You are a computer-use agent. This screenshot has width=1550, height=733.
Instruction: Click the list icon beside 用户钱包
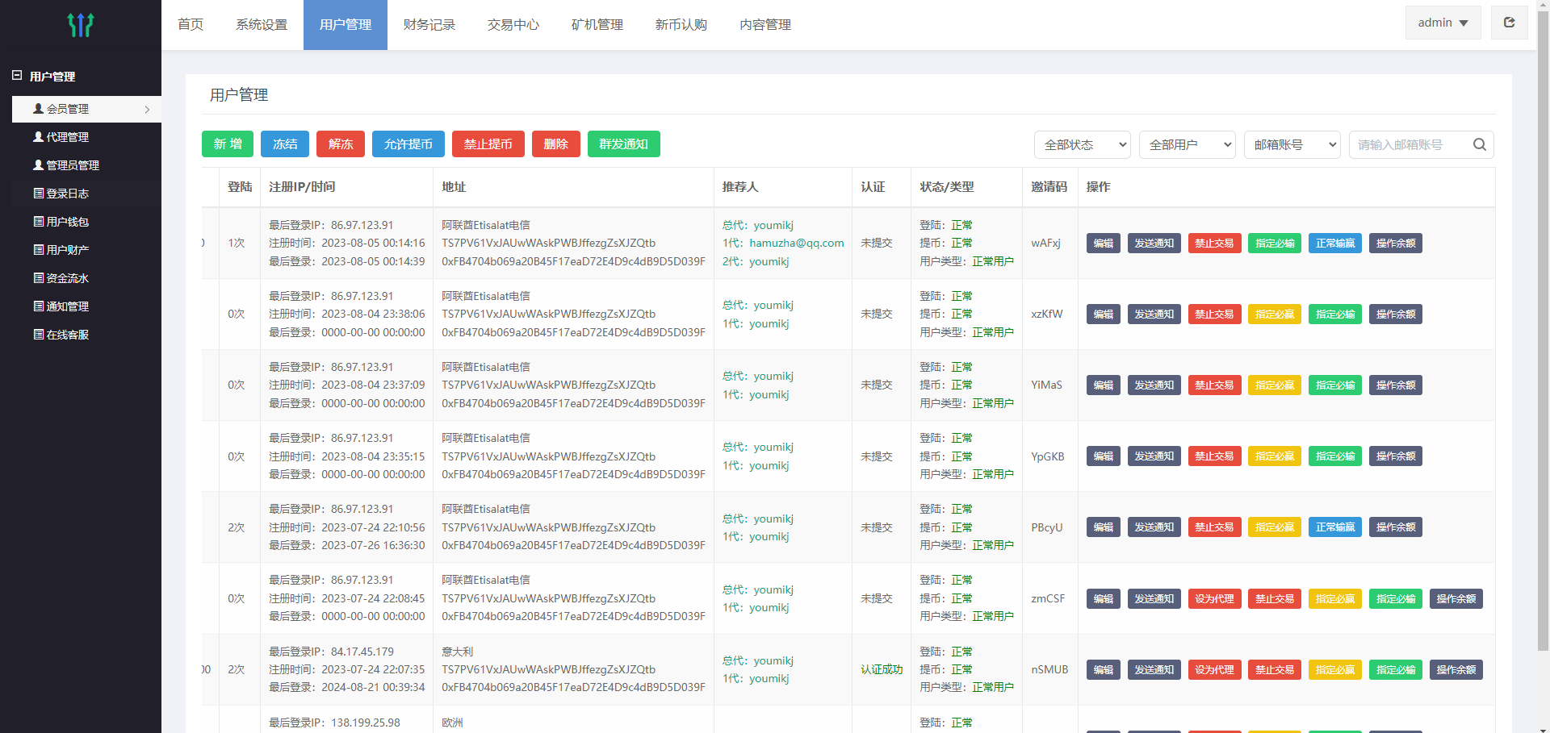[38, 222]
